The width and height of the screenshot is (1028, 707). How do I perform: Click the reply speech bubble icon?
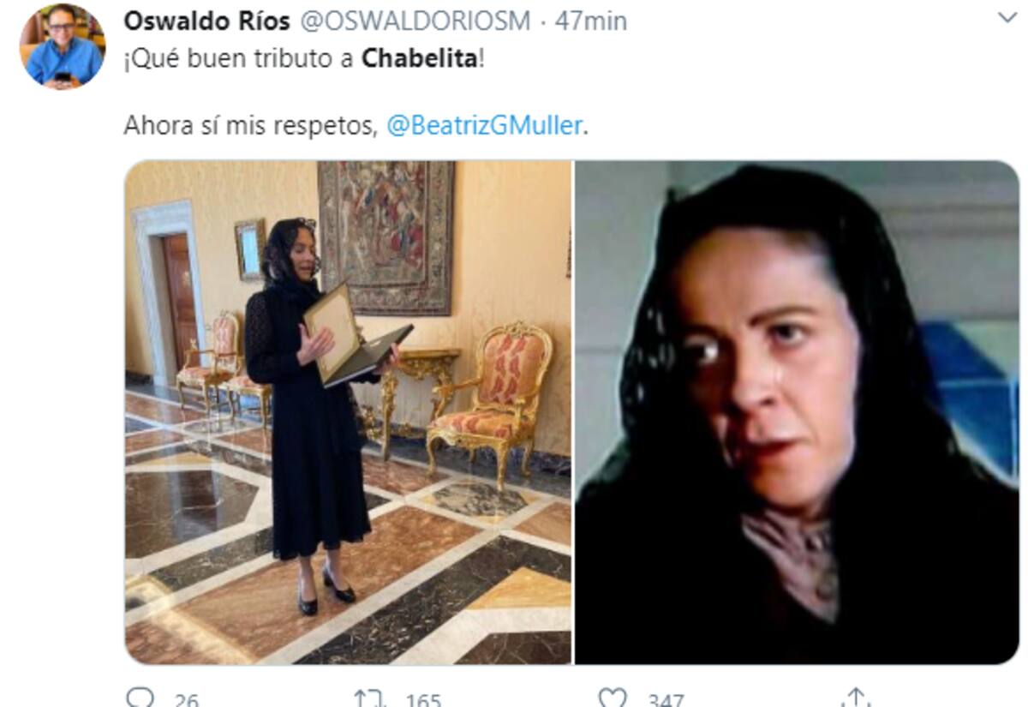(x=137, y=698)
